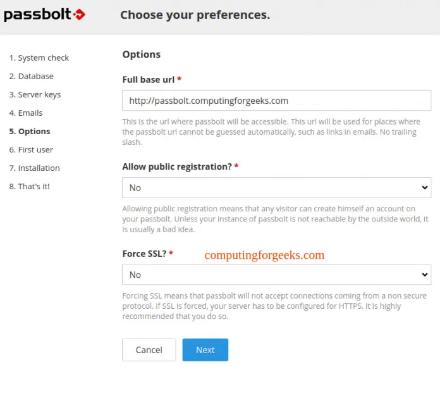440x405 pixels.
Task: Click the passbolt logo
Action: tap(44, 15)
